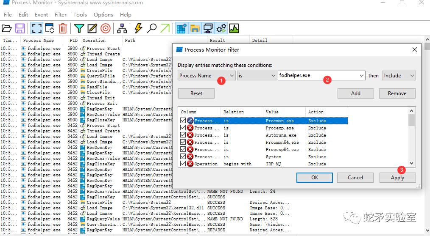This screenshot has width=430, height=236.
Task: Click the Add filter button
Action: (x=356, y=93)
